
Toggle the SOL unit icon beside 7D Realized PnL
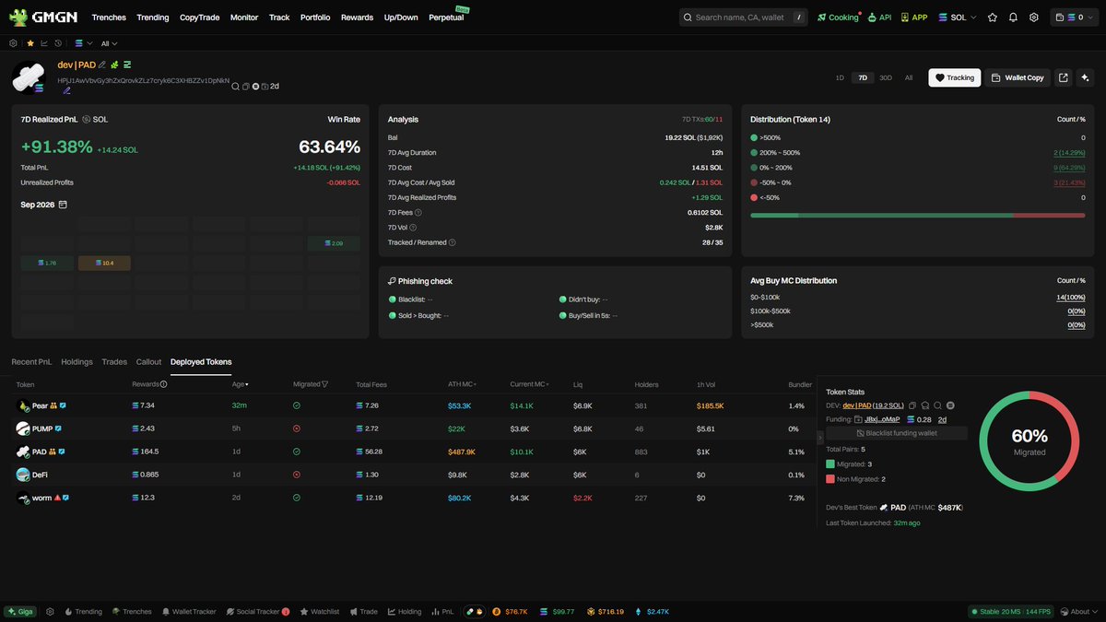click(86, 119)
